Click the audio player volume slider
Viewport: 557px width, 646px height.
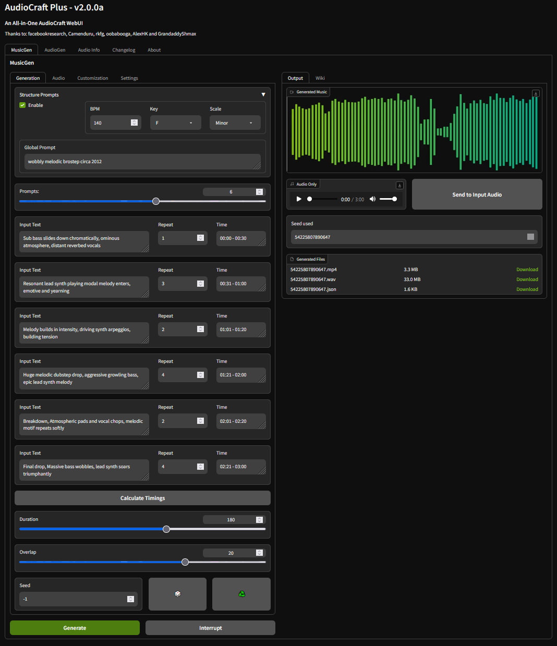[x=388, y=199]
